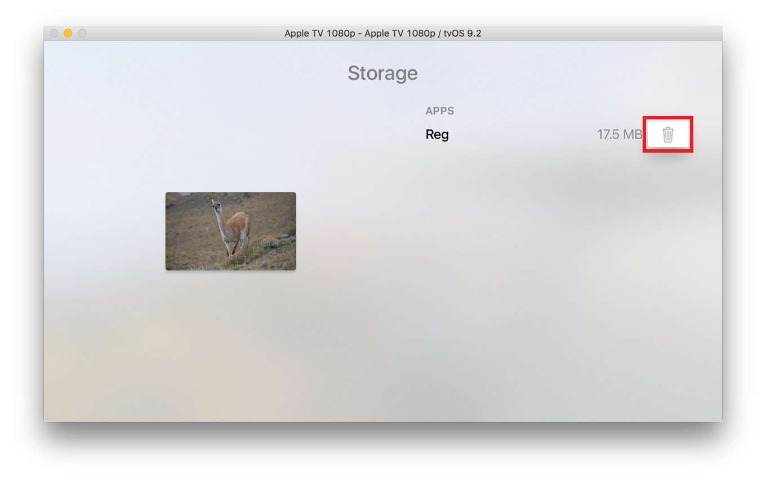Click the leftmost window control circle
Screen dimensions: 766x481
[54, 33]
